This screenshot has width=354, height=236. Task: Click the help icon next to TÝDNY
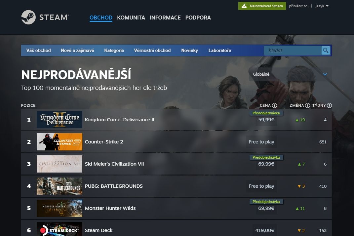(x=330, y=105)
